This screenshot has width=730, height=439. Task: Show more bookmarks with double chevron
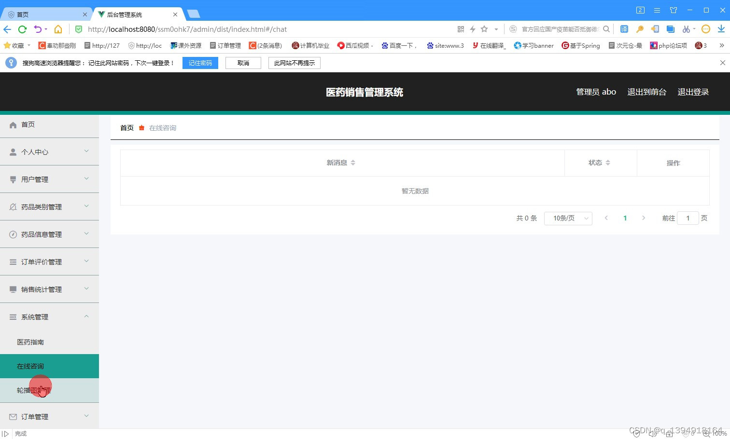[x=722, y=45]
